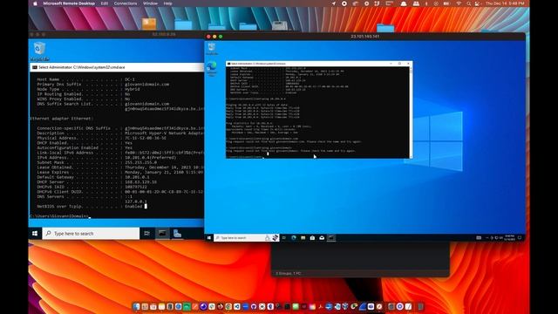Open Start menu in the right remote session
Image resolution: width=558 pixels, height=314 pixels.
pos(209,238)
